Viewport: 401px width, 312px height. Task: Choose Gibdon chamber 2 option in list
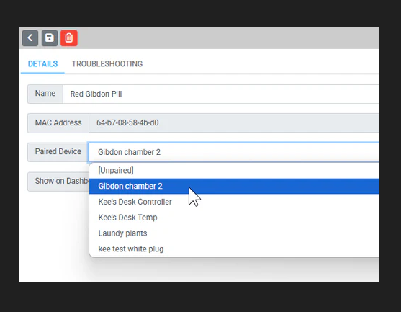click(234, 186)
